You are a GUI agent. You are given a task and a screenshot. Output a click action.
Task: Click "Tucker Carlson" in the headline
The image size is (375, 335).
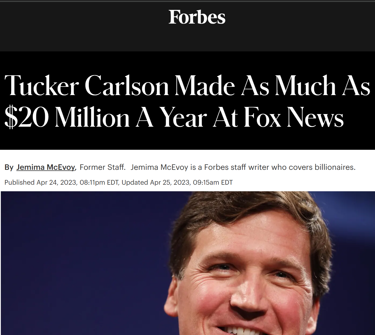point(87,86)
